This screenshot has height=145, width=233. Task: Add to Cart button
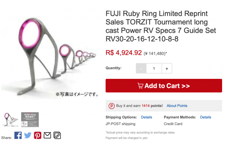(x=164, y=86)
